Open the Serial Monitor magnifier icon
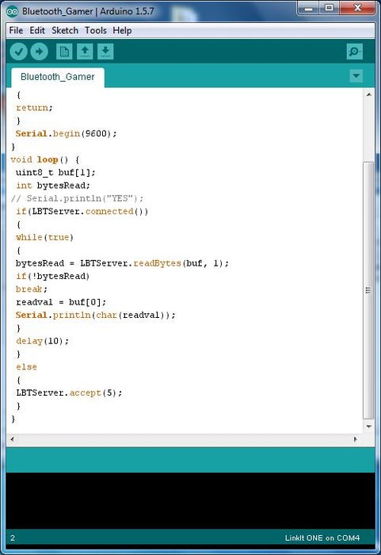381x555 pixels. tap(355, 52)
